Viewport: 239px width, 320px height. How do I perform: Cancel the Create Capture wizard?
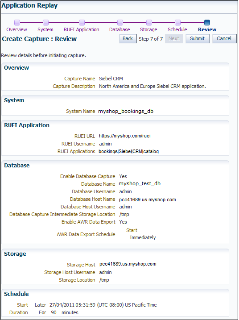pos(224,38)
